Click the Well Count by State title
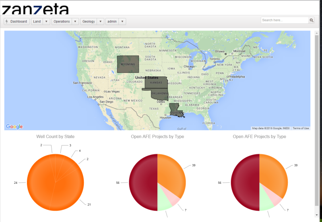This screenshot has height=222, width=322. 56,137
